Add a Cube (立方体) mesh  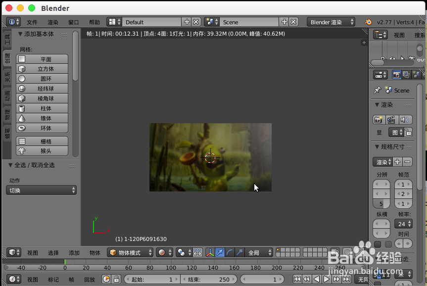42,69
